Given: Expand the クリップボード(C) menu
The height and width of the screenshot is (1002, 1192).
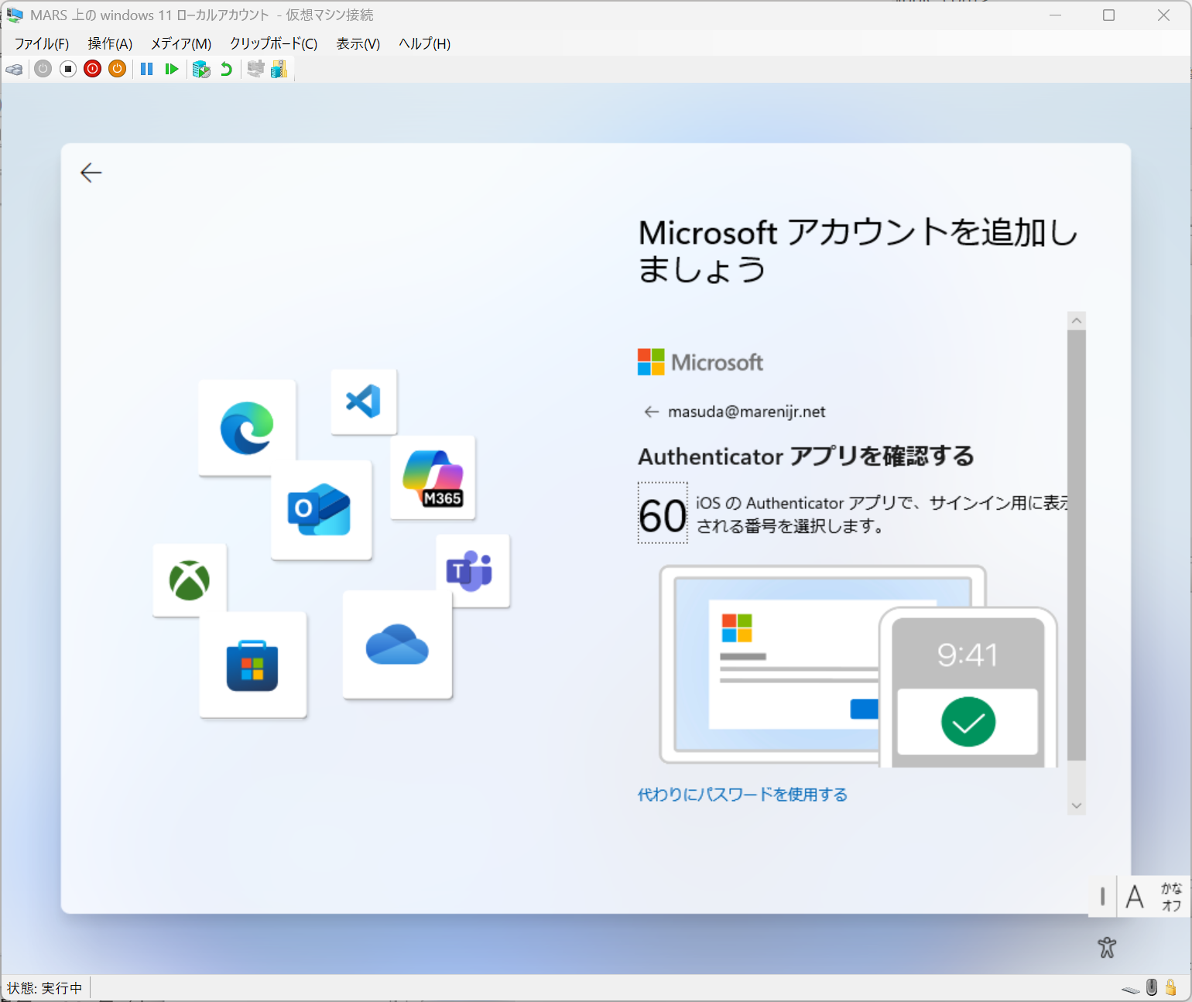Looking at the screenshot, I should pyautogui.click(x=273, y=44).
